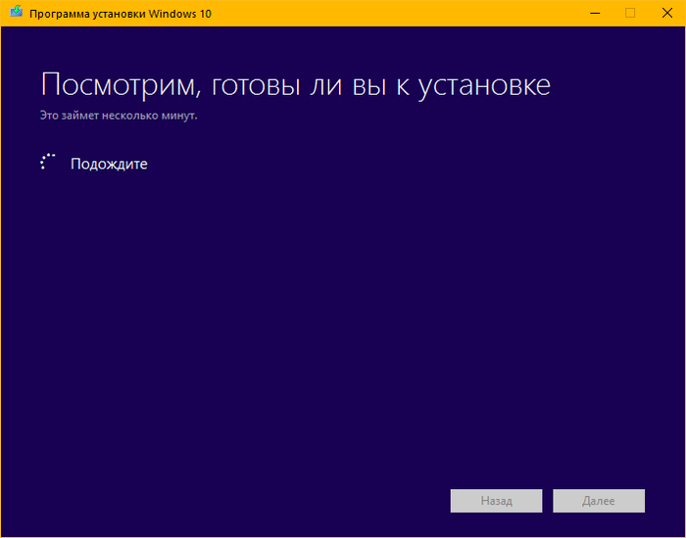The height and width of the screenshot is (538, 686).
Task: Click the title text 'Программа установки Windows 10'
Action: [121, 14]
